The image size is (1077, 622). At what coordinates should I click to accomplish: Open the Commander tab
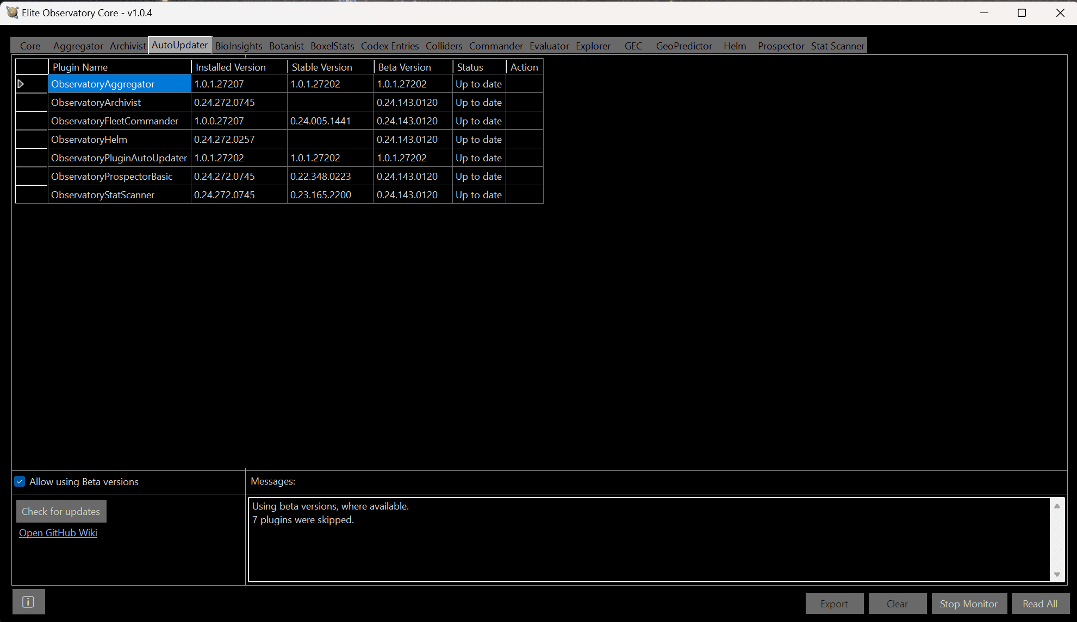tap(496, 46)
